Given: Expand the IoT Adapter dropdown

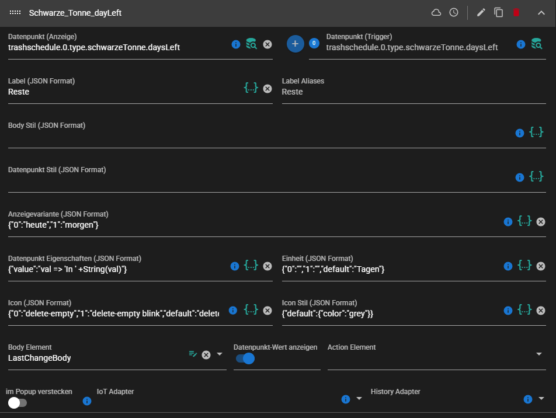Looking at the screenshot, I should pos(359,399).
